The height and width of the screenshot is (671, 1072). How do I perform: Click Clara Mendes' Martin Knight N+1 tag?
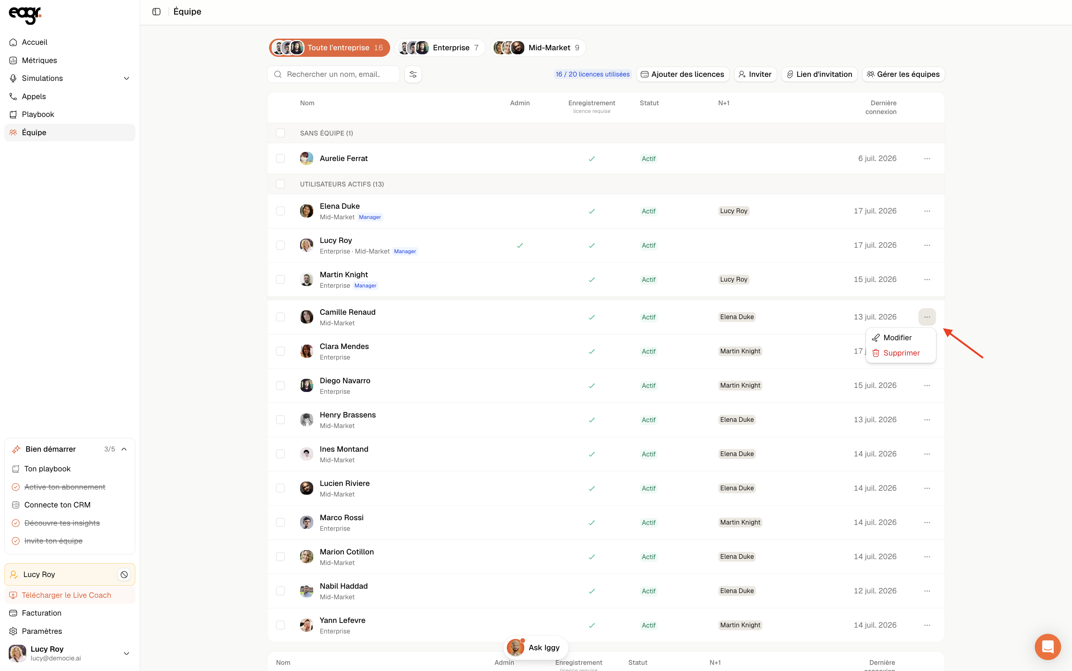click(740, 351)
